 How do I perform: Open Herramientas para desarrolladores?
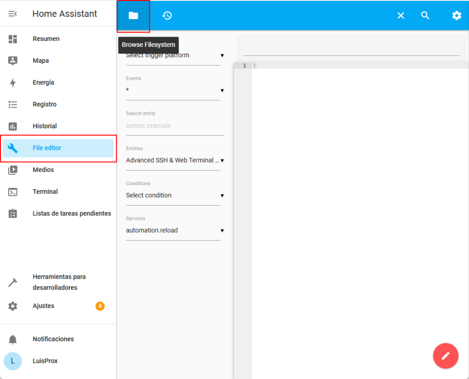click(x=59, y=282)
